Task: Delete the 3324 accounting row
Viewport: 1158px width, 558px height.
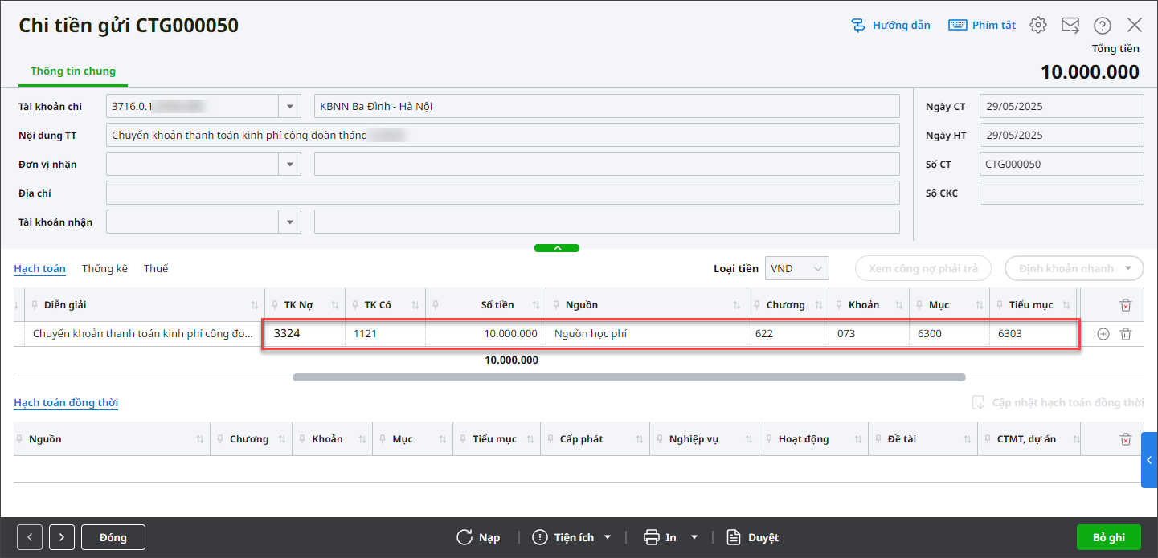Action: pos(1126,334)
